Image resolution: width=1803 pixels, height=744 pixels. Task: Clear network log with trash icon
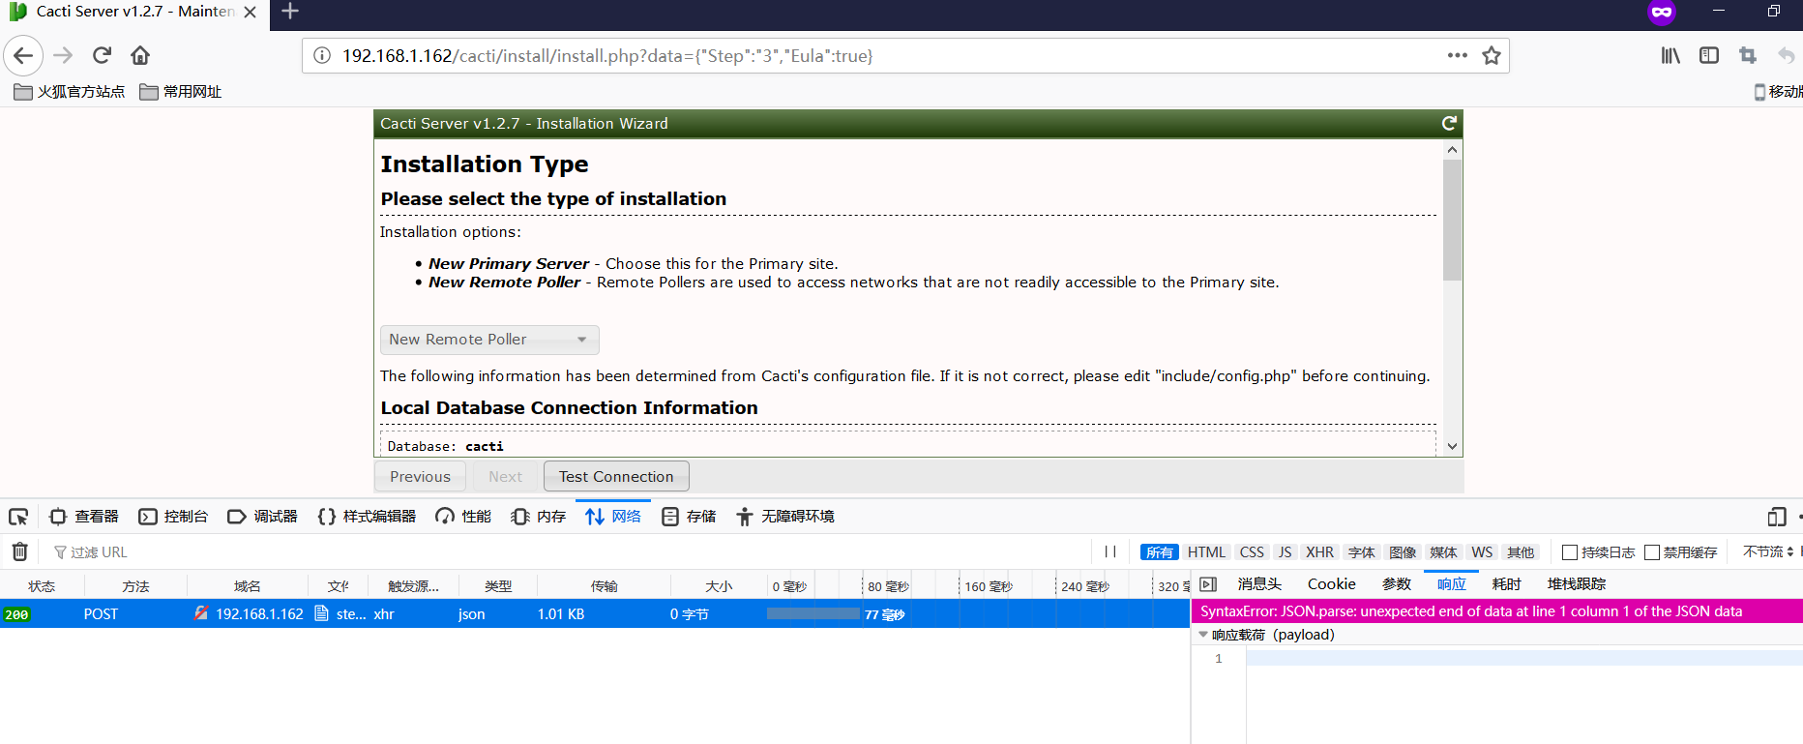point(19,551)
